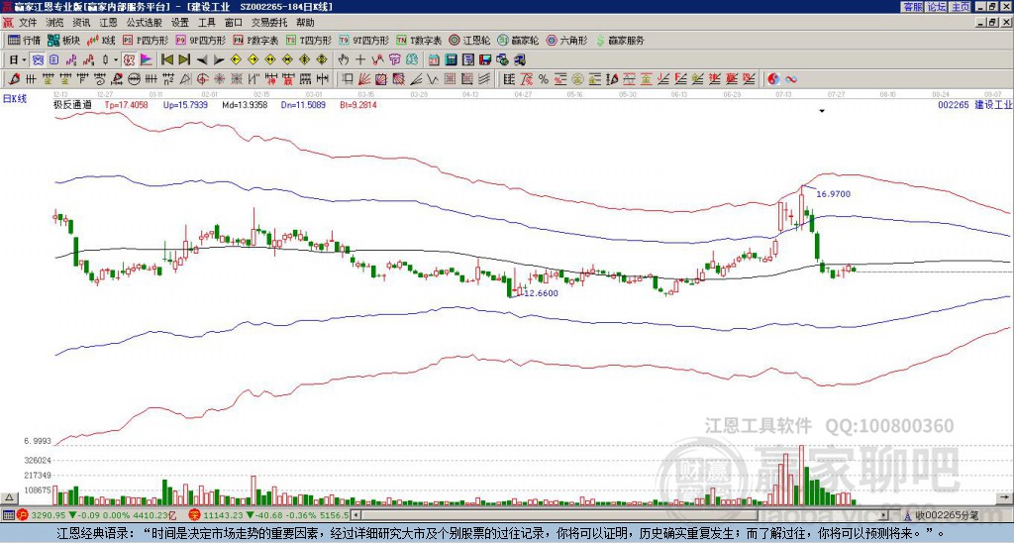Open the 工具 menu
The height and width of the screenshot is (543, 1014).
pos(206,23)
